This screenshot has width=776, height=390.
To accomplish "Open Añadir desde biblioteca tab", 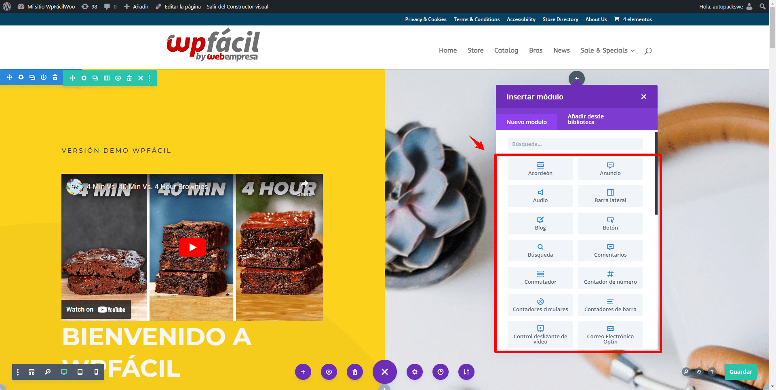I will point(585,119).
